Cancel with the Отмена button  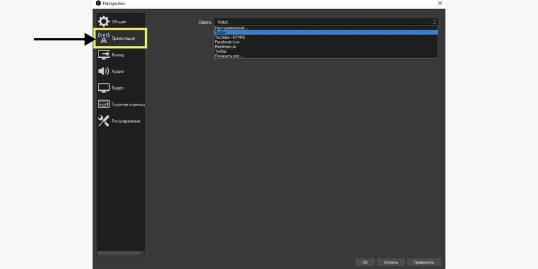[391, 262]
